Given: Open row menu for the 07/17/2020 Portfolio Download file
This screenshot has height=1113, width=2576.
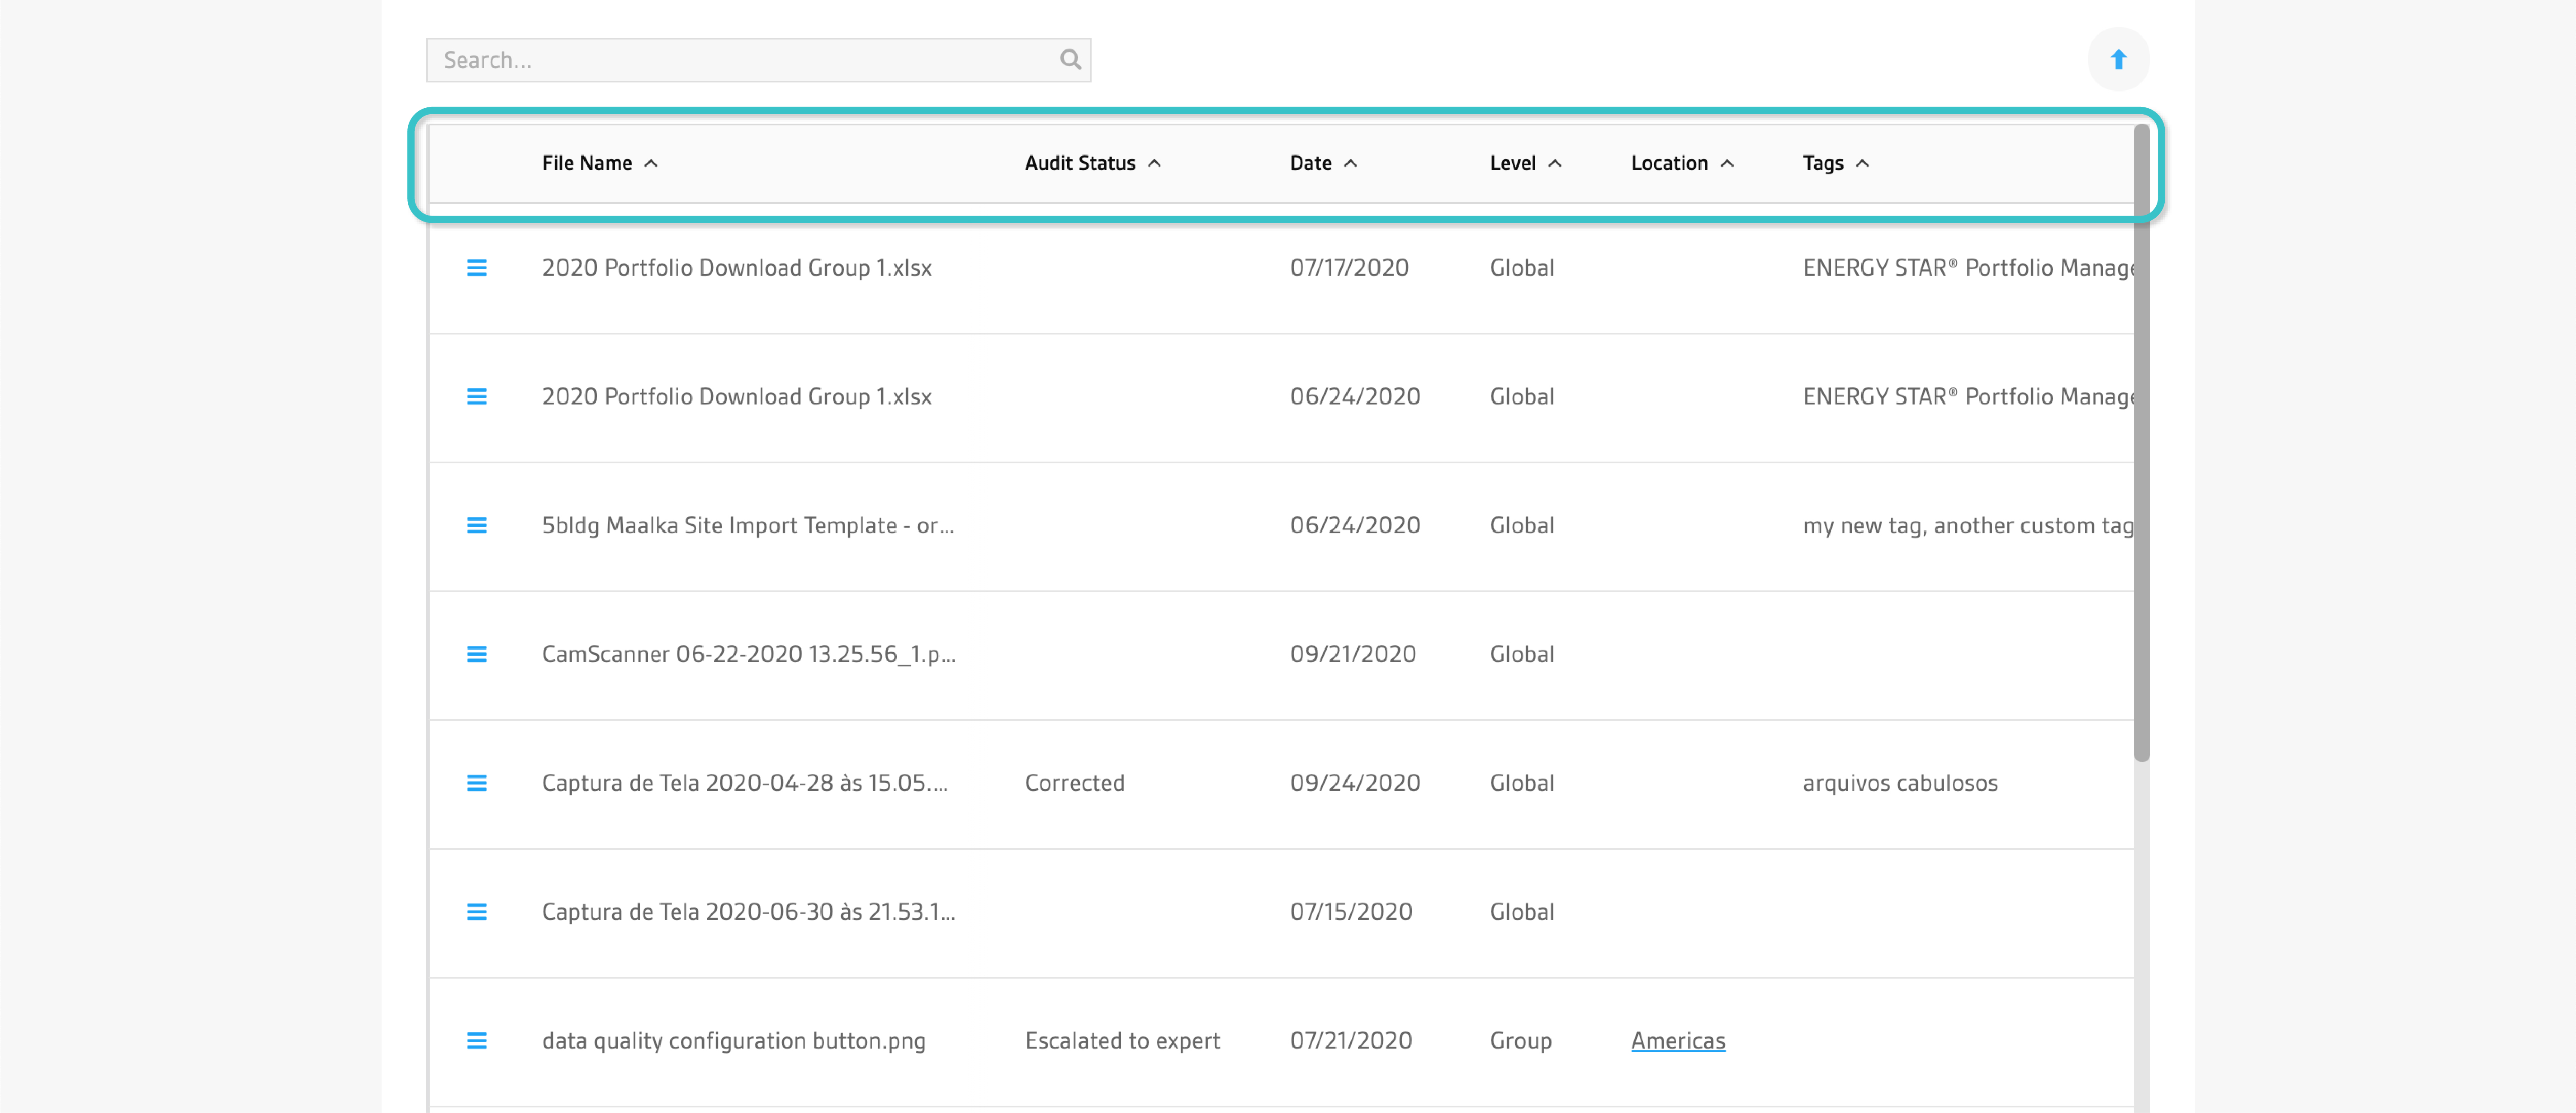Looking at the screenshot, I should click(x=477, y=268).
